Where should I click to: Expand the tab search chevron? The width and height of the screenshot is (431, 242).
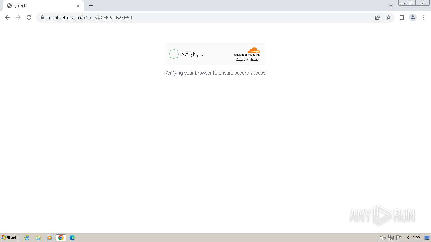(x=391, y=6)
